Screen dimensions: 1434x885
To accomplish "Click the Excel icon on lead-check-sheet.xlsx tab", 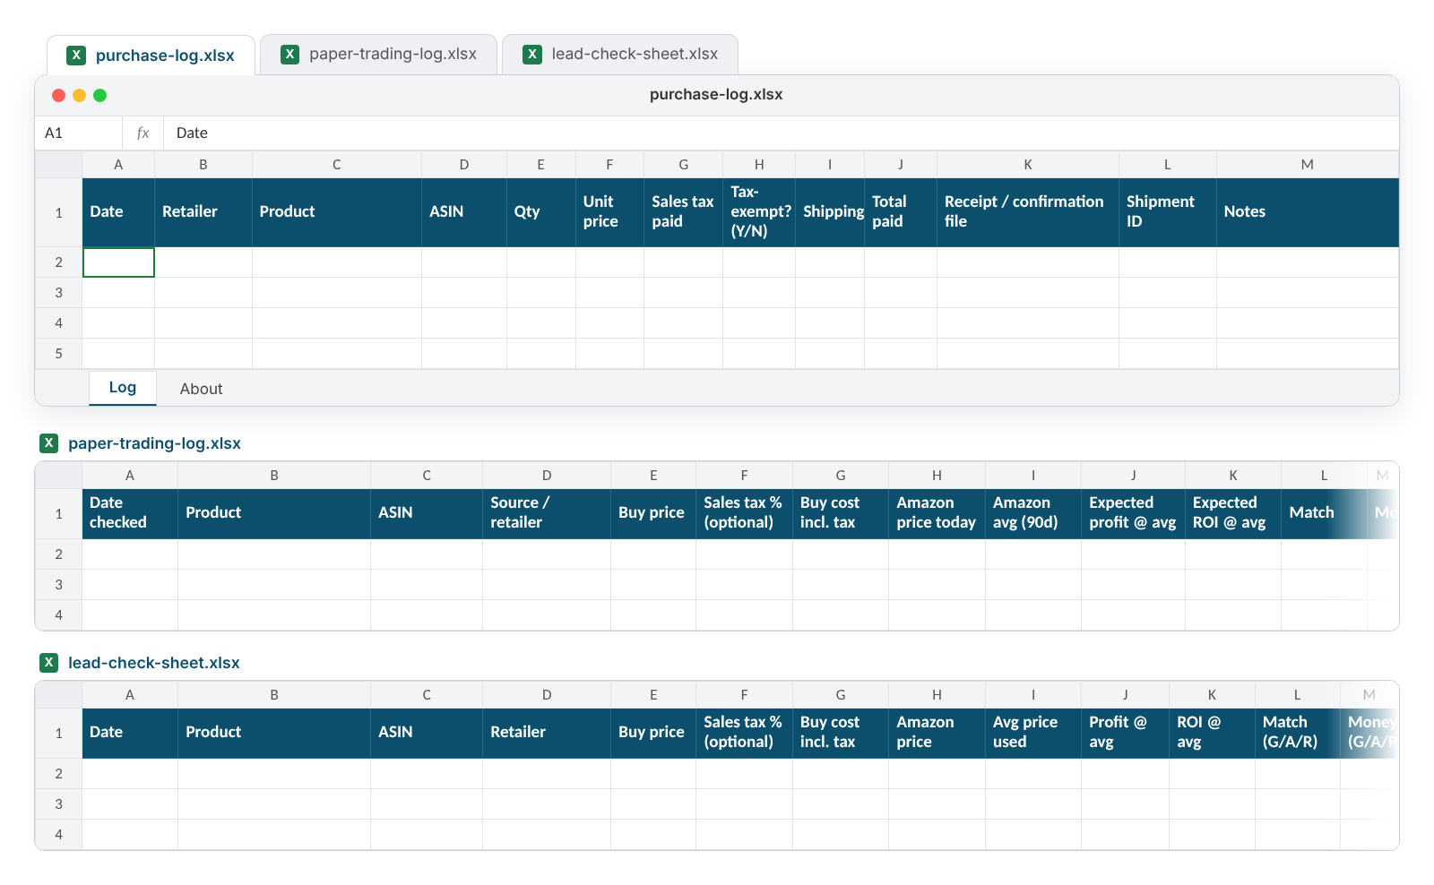I will click(532, 55).
